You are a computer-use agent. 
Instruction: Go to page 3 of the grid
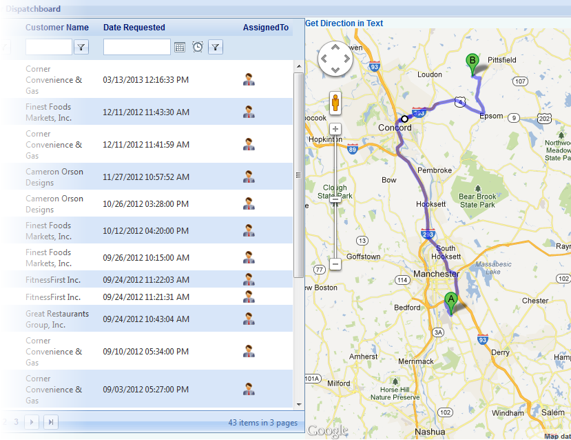(x=16, y=422)
